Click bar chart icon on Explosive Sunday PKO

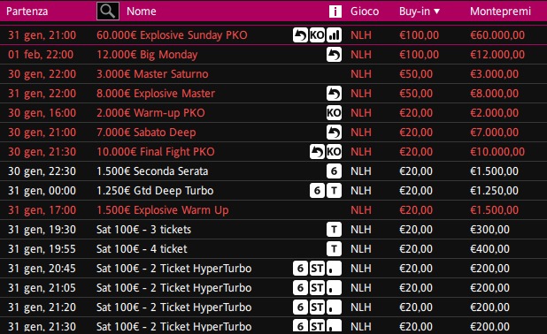(334, 35)
